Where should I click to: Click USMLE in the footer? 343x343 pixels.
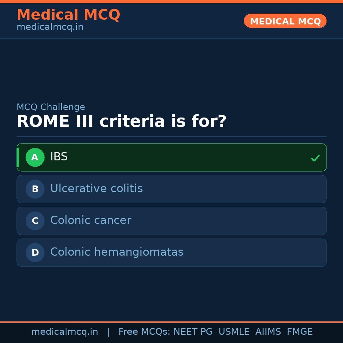click(234, 332)
